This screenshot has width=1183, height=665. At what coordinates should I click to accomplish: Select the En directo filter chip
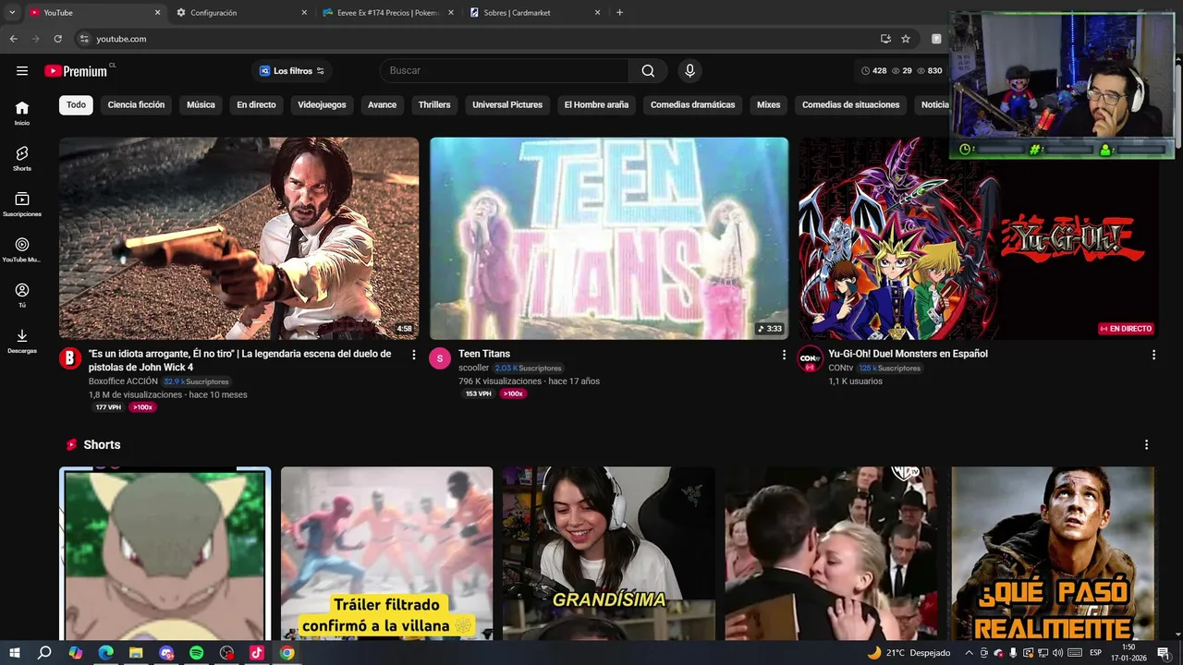click(x=256, y=104)
